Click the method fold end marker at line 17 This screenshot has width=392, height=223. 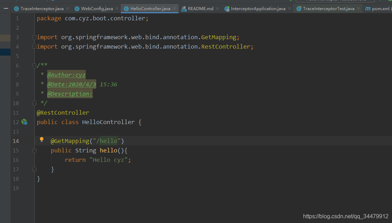pyautogui.click(x=35, y=169)
